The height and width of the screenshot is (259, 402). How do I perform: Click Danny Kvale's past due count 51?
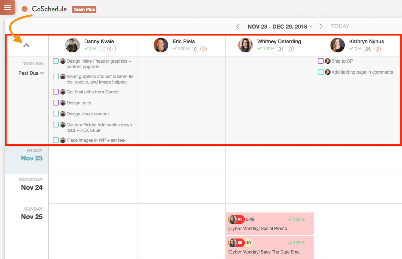point(111,49)
